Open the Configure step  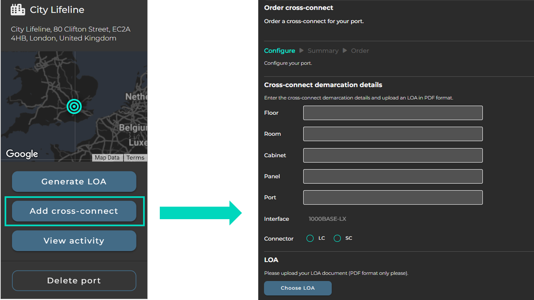pyautogui.click(x=280, y=51)
